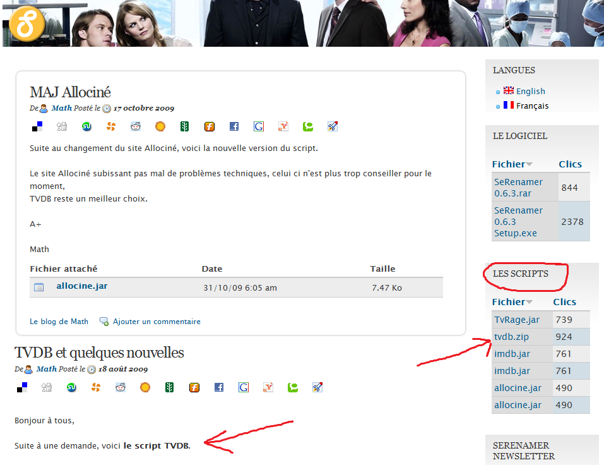Share TVDB post on Digg
Image resolution: width=604 pixels, height=465 pixels.
tap(47, 387)
